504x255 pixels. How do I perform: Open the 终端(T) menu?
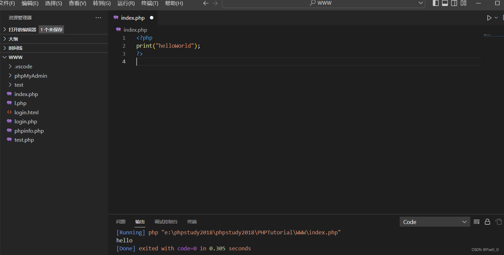tap(150, 3)
